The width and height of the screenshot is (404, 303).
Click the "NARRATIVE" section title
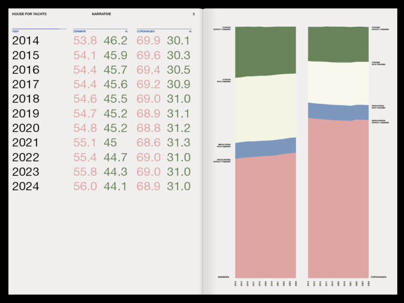pos(101,14)
